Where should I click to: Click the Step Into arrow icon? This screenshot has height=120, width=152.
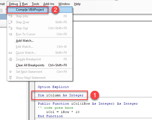click(x=10, y=16)
